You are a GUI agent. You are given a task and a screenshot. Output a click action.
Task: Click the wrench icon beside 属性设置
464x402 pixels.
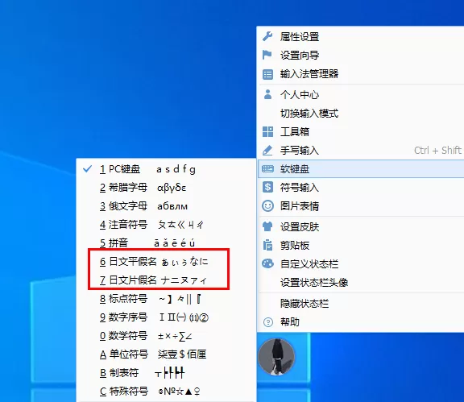[267, 36]
